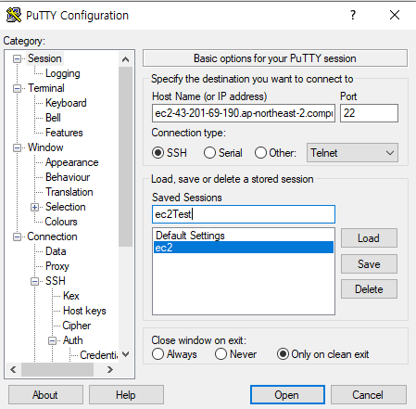
Task: Click the Port input field
Action: [x=369, y=113]
